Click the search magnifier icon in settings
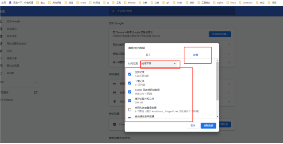 coord(113,11)
